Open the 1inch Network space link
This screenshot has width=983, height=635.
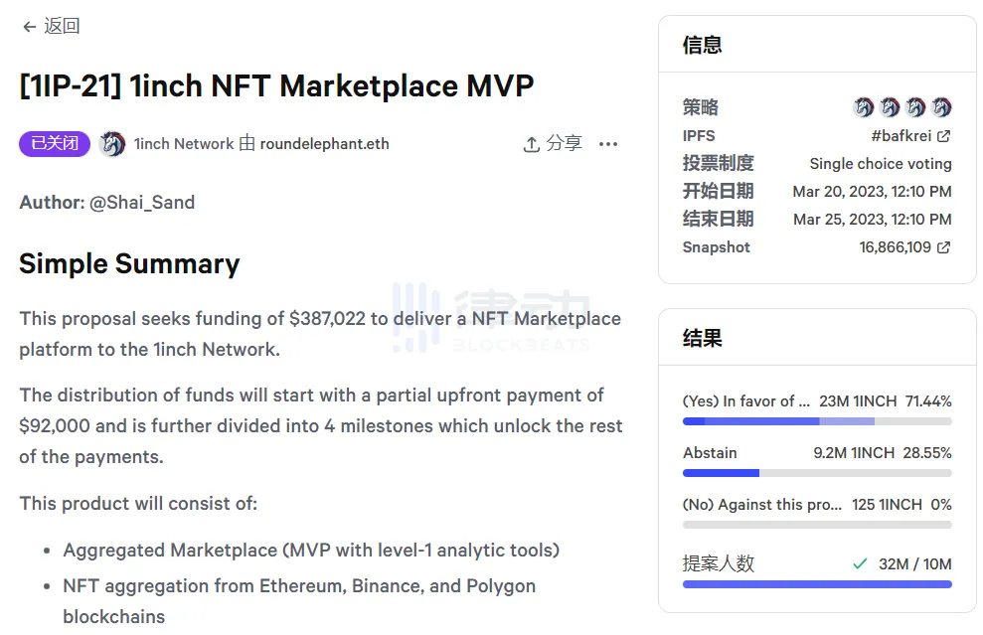click(x=184, y=144)
